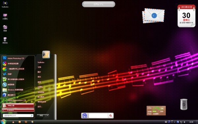The image size is (198, 124).
Task: Click the red search button beside Baidu box
Action: click(111, 115)
